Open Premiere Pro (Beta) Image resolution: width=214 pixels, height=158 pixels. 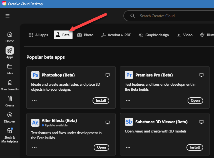click(195, 100)
